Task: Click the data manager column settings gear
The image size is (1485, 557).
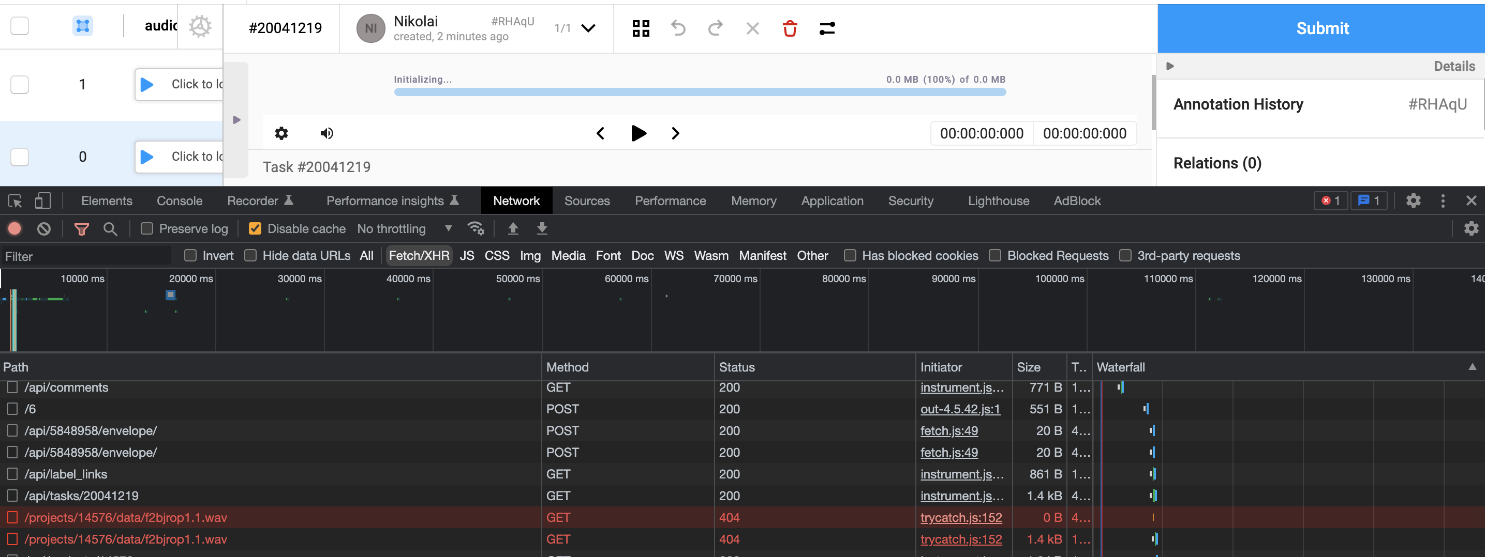Action: 200,26
